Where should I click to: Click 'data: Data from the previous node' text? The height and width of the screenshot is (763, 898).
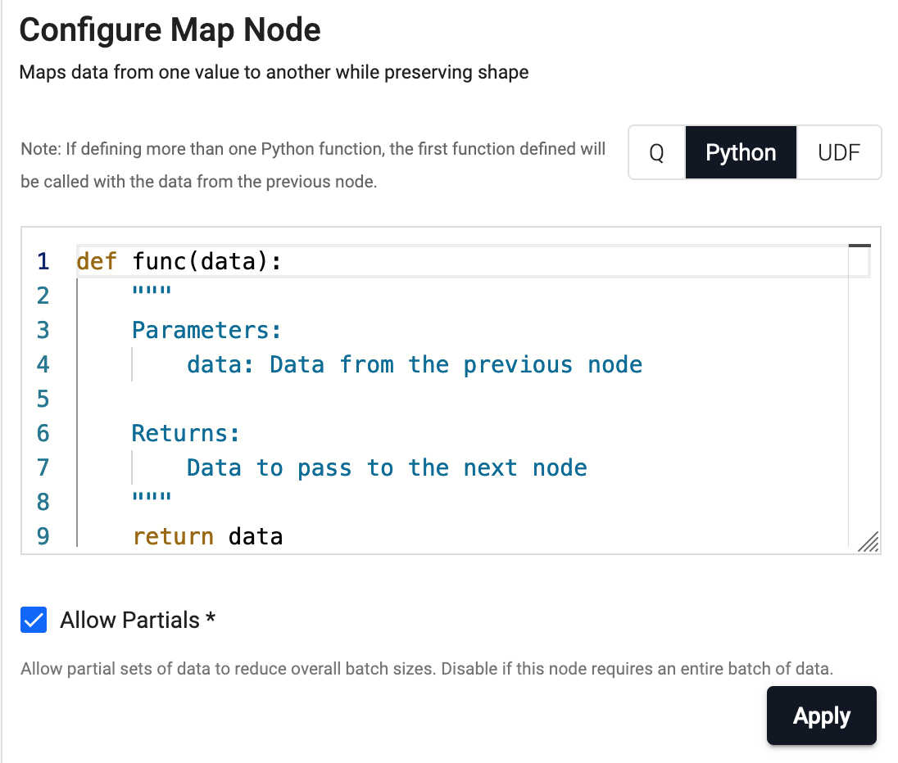pos(415,364)
